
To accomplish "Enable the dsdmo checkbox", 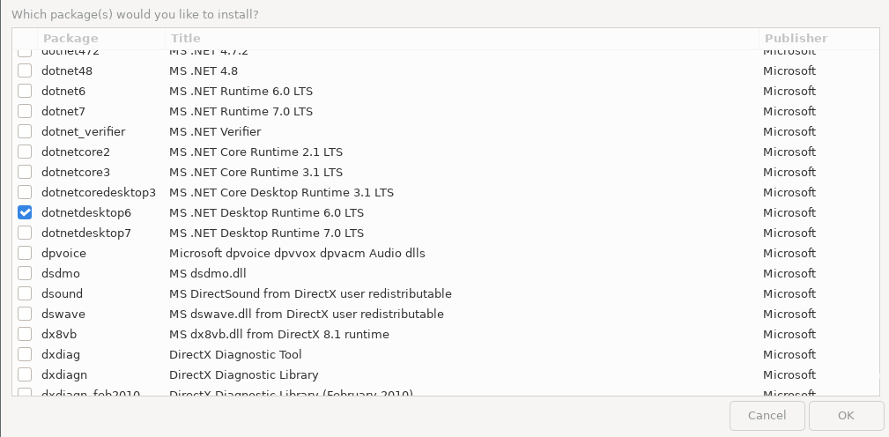I will pyautogui.click(x=25, y=273).
